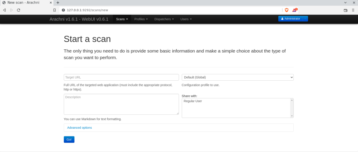Viewport: 358px width, 152px height.
Task: Open the Brave Shields lion icon
Action: tap(287, 10)
